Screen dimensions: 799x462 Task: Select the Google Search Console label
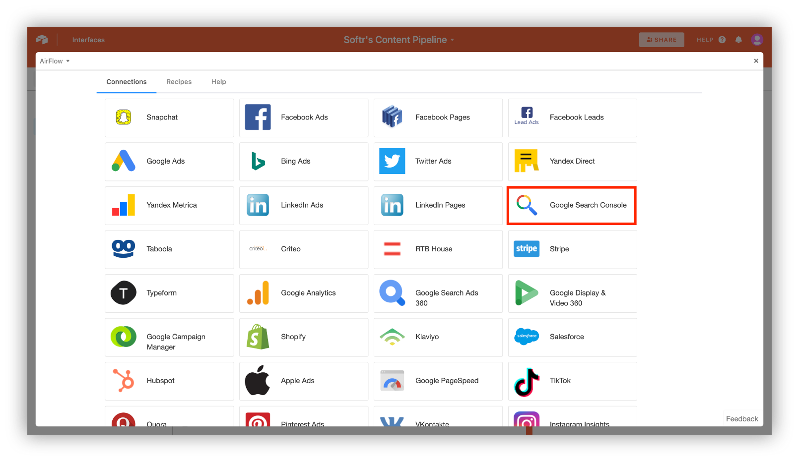click(588, 205)
